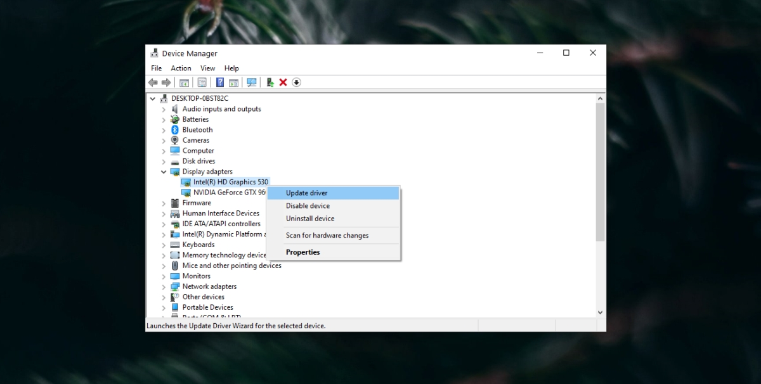The width and height of the screenshot is (761, 384).
Task: Click the Device Manager title bar icon
Action: pos(154,53)
